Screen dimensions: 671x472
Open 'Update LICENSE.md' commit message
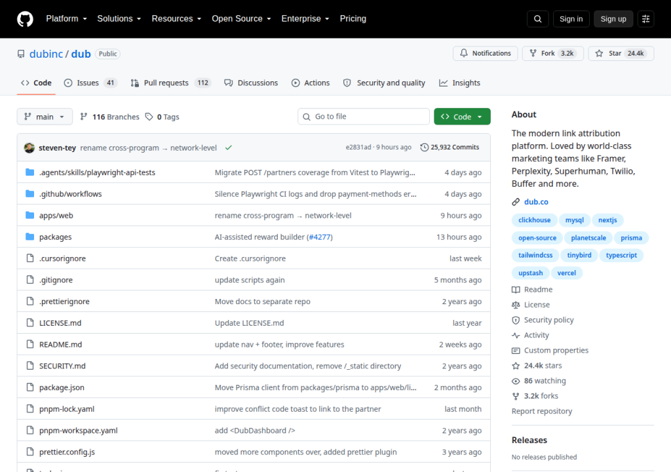(x=249, y=323)
